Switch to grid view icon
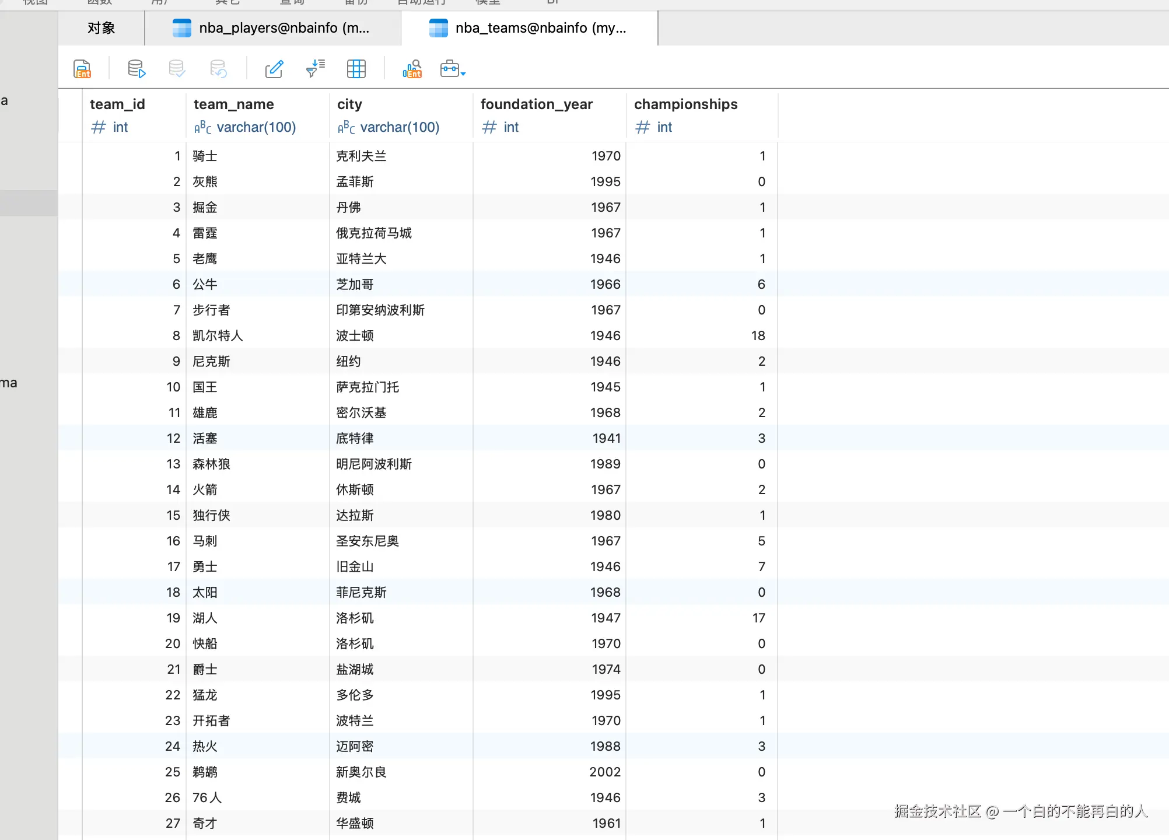Viewport: 1169px width, 840px height. pyautogui.click(x=356, y=69)
